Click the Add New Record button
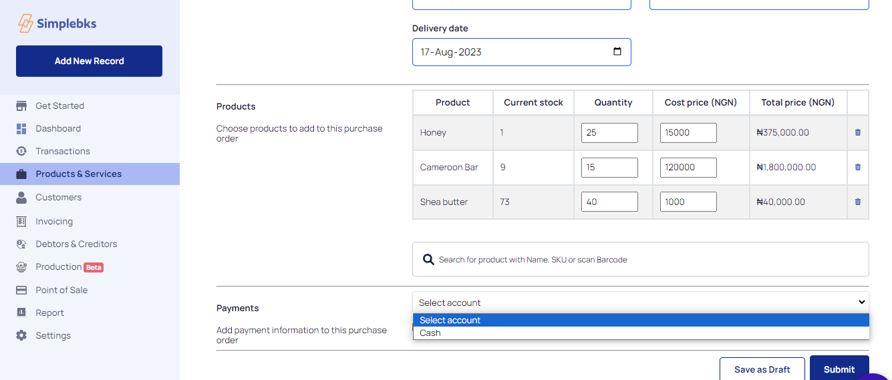892x380 pixels. [89, 61]
